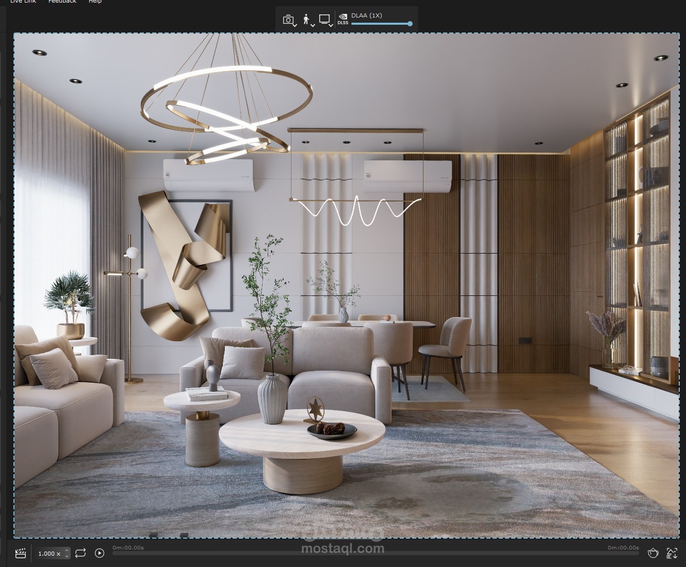Open the display monitor settings dropdown

pos(326,20)
